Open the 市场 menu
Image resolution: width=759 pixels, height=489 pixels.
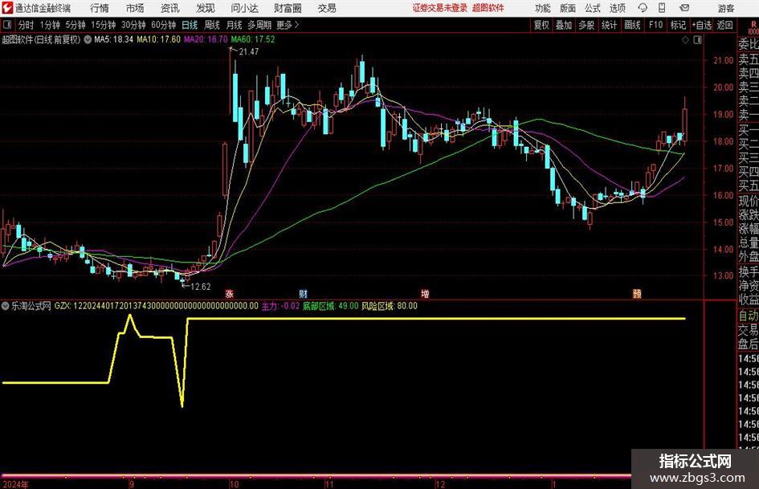click(135, 8)
